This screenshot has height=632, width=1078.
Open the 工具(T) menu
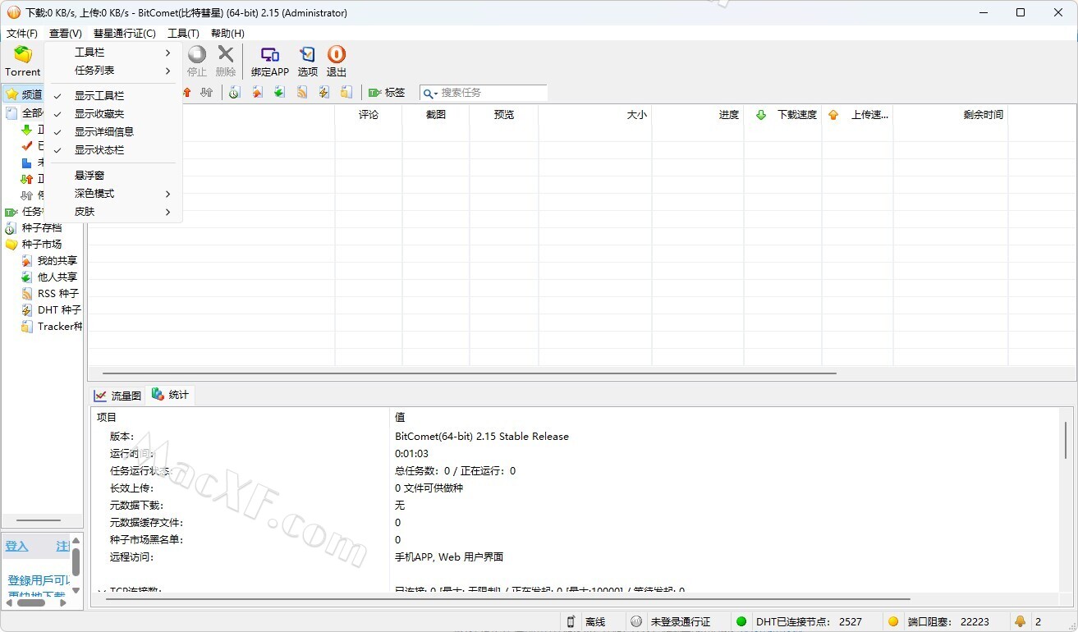point(183,34)
